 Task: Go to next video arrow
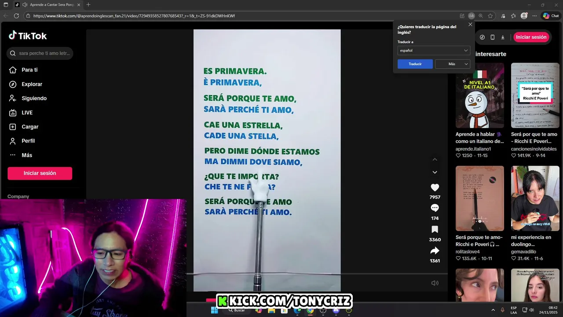coord(435,172)
